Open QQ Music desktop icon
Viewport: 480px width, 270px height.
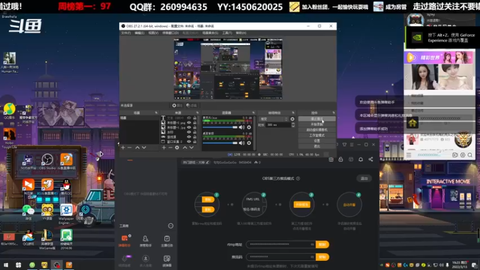[10, 111]
